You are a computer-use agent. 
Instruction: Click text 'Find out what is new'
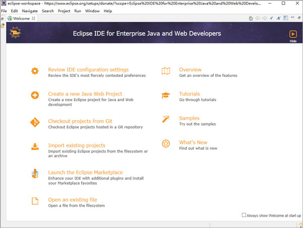tap(198, 148)
